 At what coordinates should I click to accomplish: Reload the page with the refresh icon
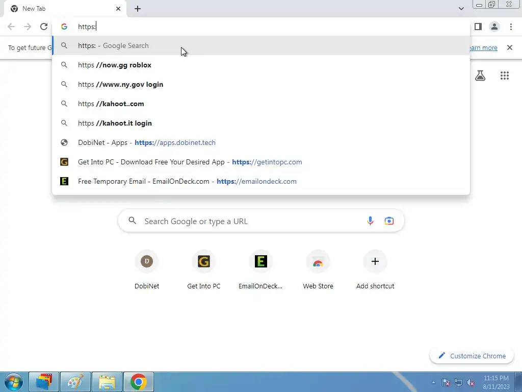tap(44, 27)
